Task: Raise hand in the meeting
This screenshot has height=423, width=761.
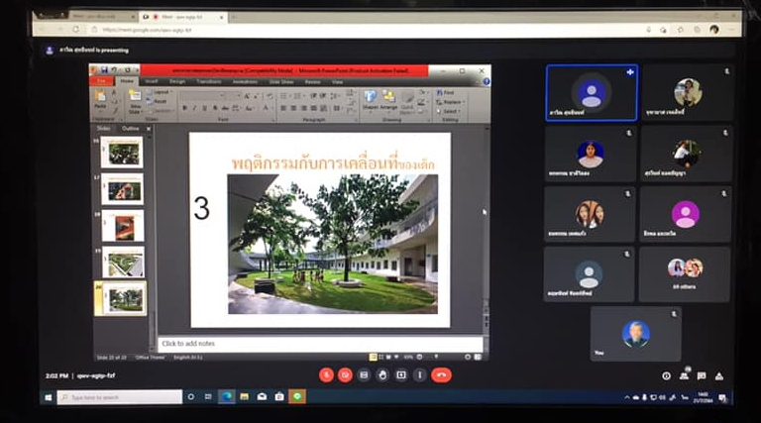Action: coord(382,375)
